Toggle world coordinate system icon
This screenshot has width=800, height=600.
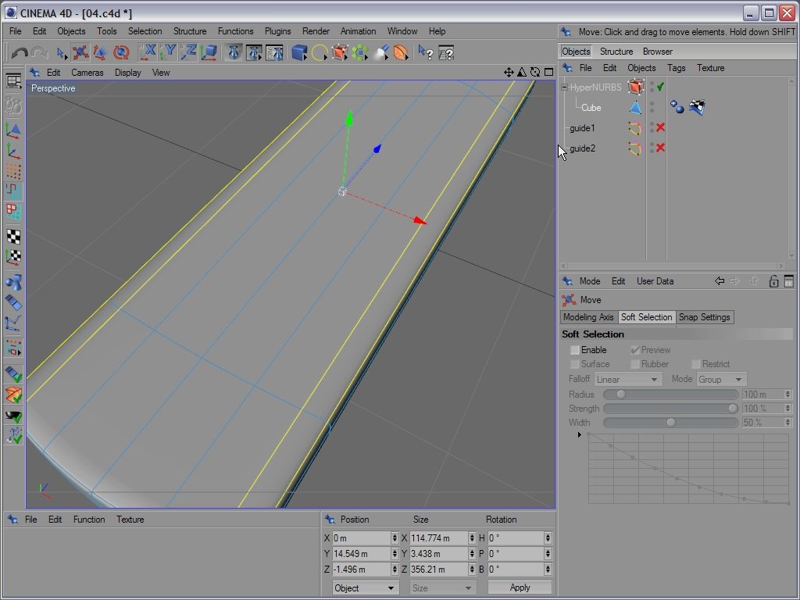coord(209,52)
